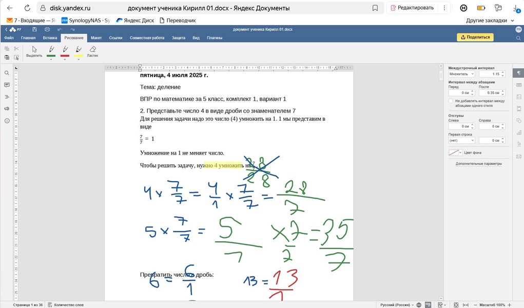
Task: Open table settings in right sidebar
Action: pyautogui.click(x=518, y=85)
